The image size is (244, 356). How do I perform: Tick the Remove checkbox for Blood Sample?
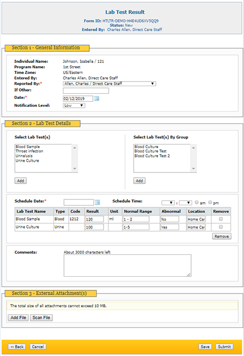221,219
